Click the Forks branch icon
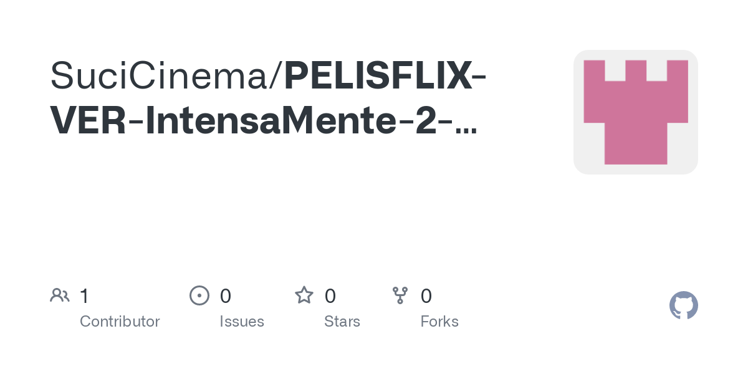The width and height of the screenshot is (748, 374). click(400, 295)
